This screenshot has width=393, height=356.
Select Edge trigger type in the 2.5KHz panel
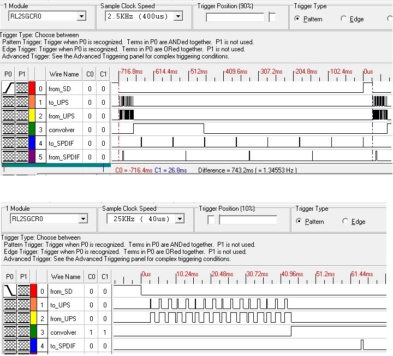pyautogui.click(x=344, y=19)
